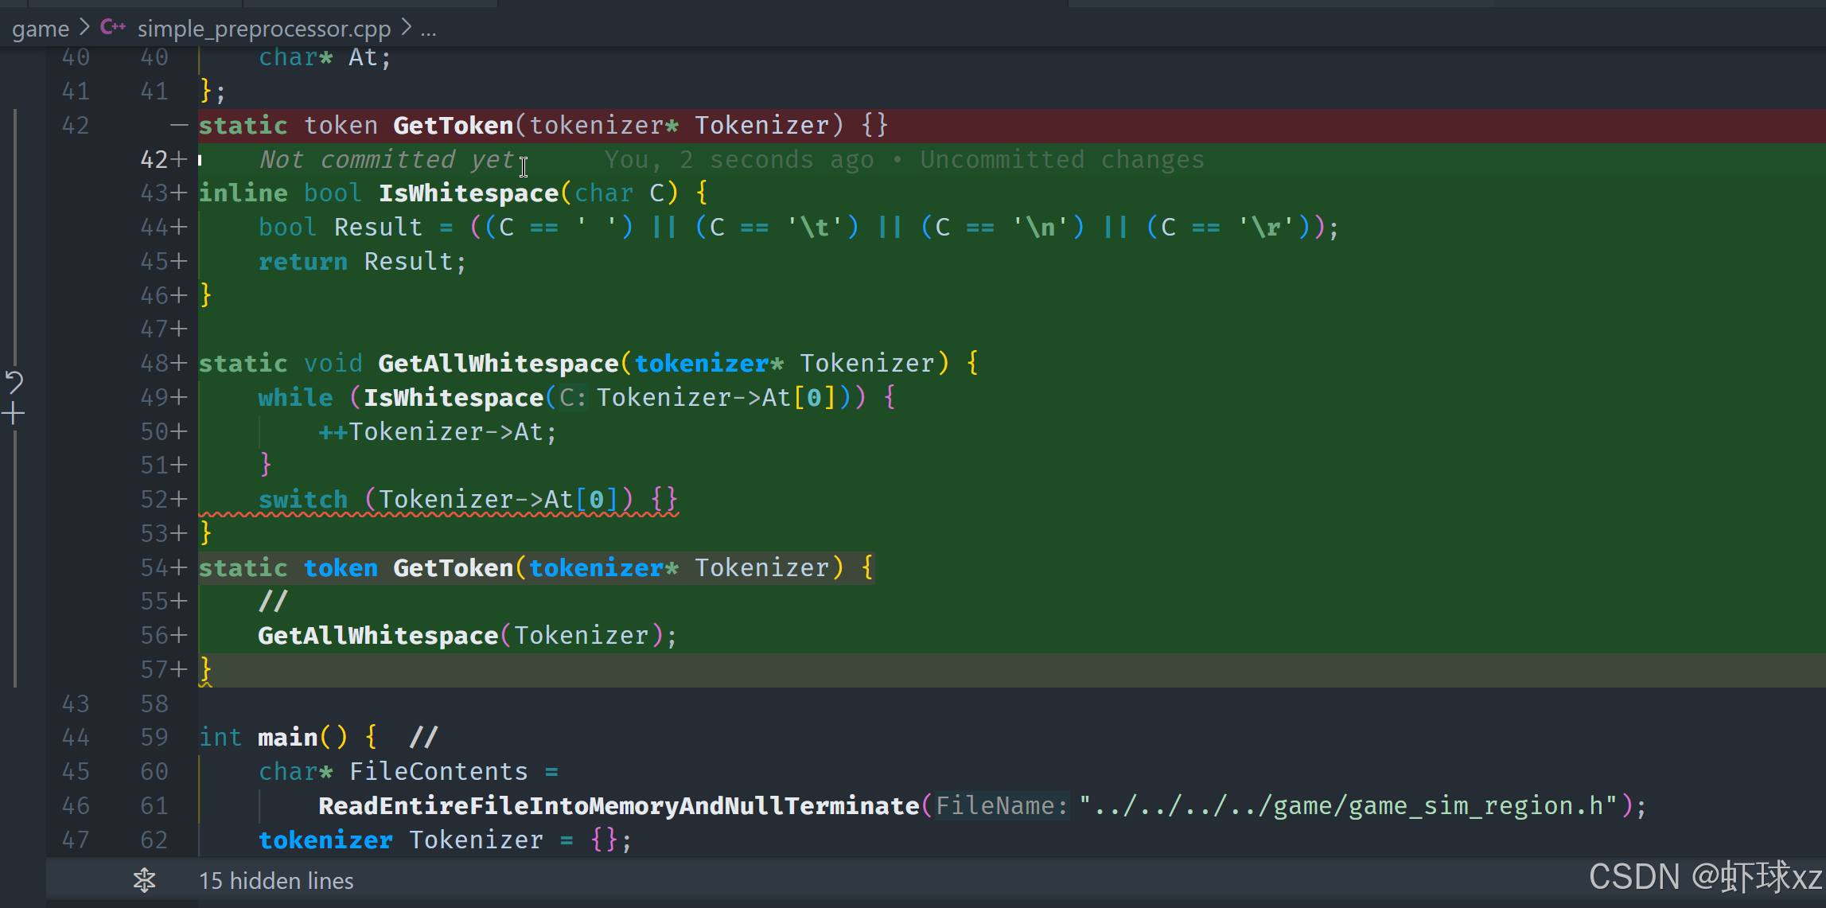The width and height of the screenshot is (1826, 908).
Task: Click the removed line minus marker
Action: 179,126
